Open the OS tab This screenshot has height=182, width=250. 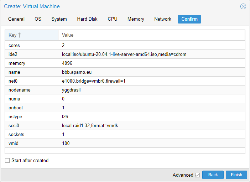coord(38,19)
